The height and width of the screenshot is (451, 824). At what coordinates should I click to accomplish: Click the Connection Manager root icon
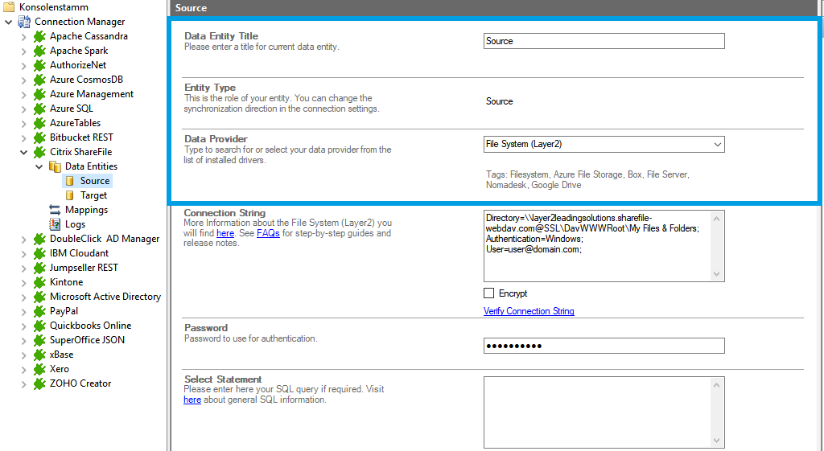[24, 22]
